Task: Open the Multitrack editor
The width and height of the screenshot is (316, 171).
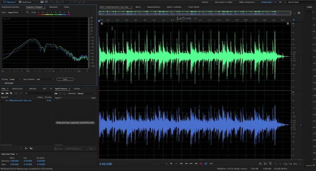Action: pyautogui.click(x=27, y=2)
